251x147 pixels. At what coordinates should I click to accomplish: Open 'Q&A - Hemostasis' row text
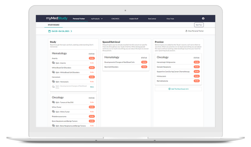tap(62, 82)
